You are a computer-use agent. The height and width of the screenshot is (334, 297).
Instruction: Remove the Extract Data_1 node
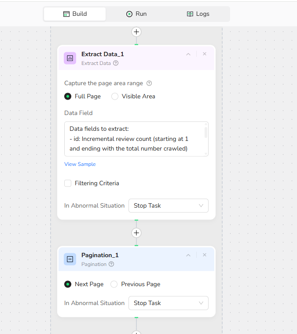[x=204, y=54]
